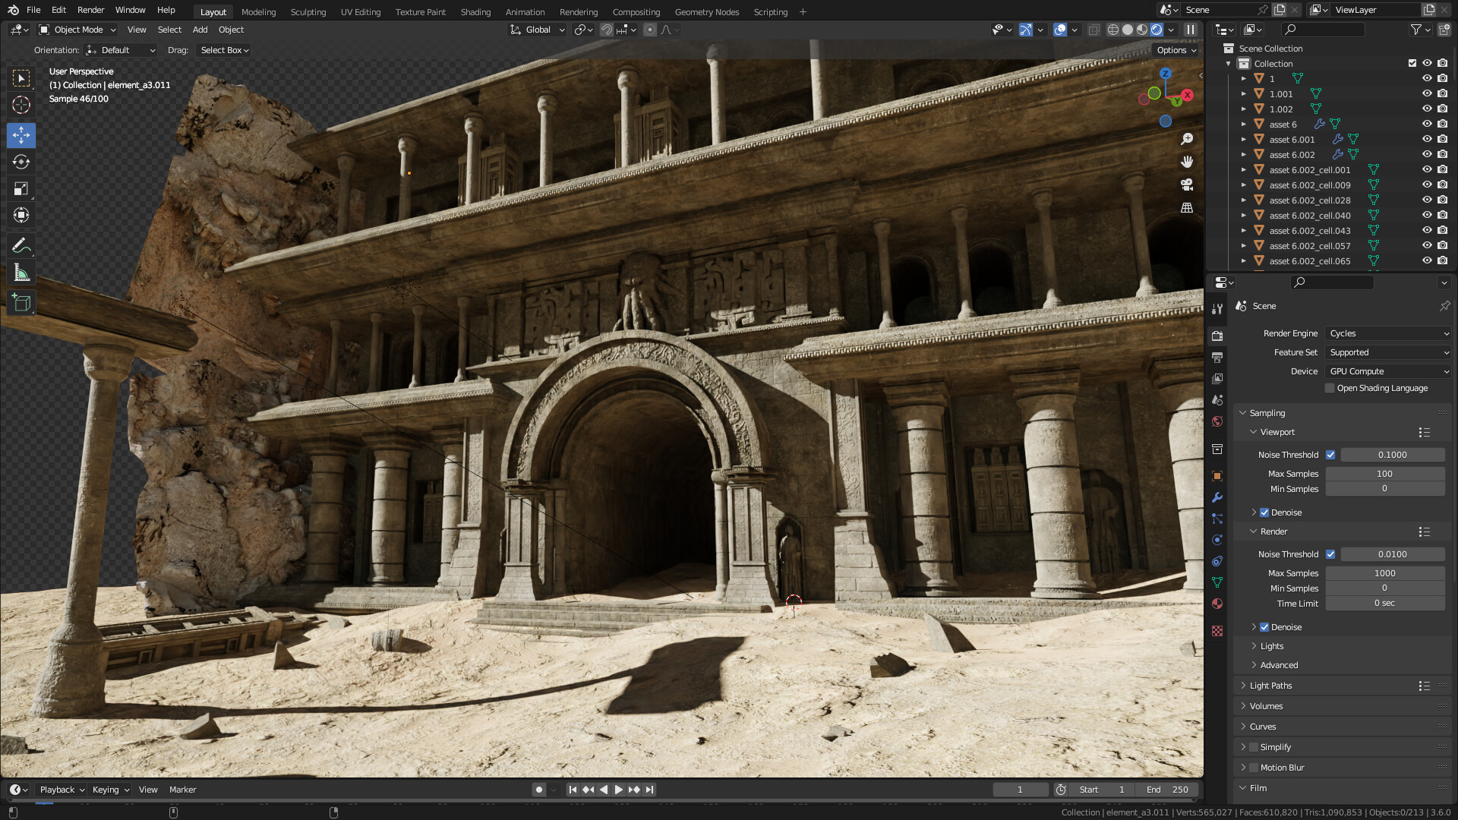Expand the asset 6.002_cell.009 outliner item
The image size is (1458, 820).
[1244, 184]
